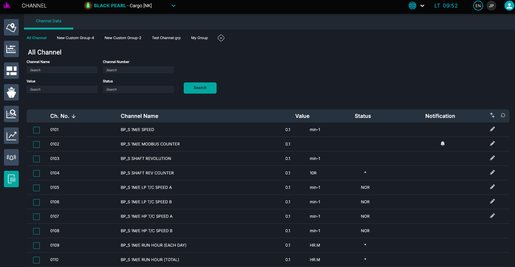Screen dimensions: 515x267
Task: Open the dashboard tiles sidebar icon
Action: point(11,71)
